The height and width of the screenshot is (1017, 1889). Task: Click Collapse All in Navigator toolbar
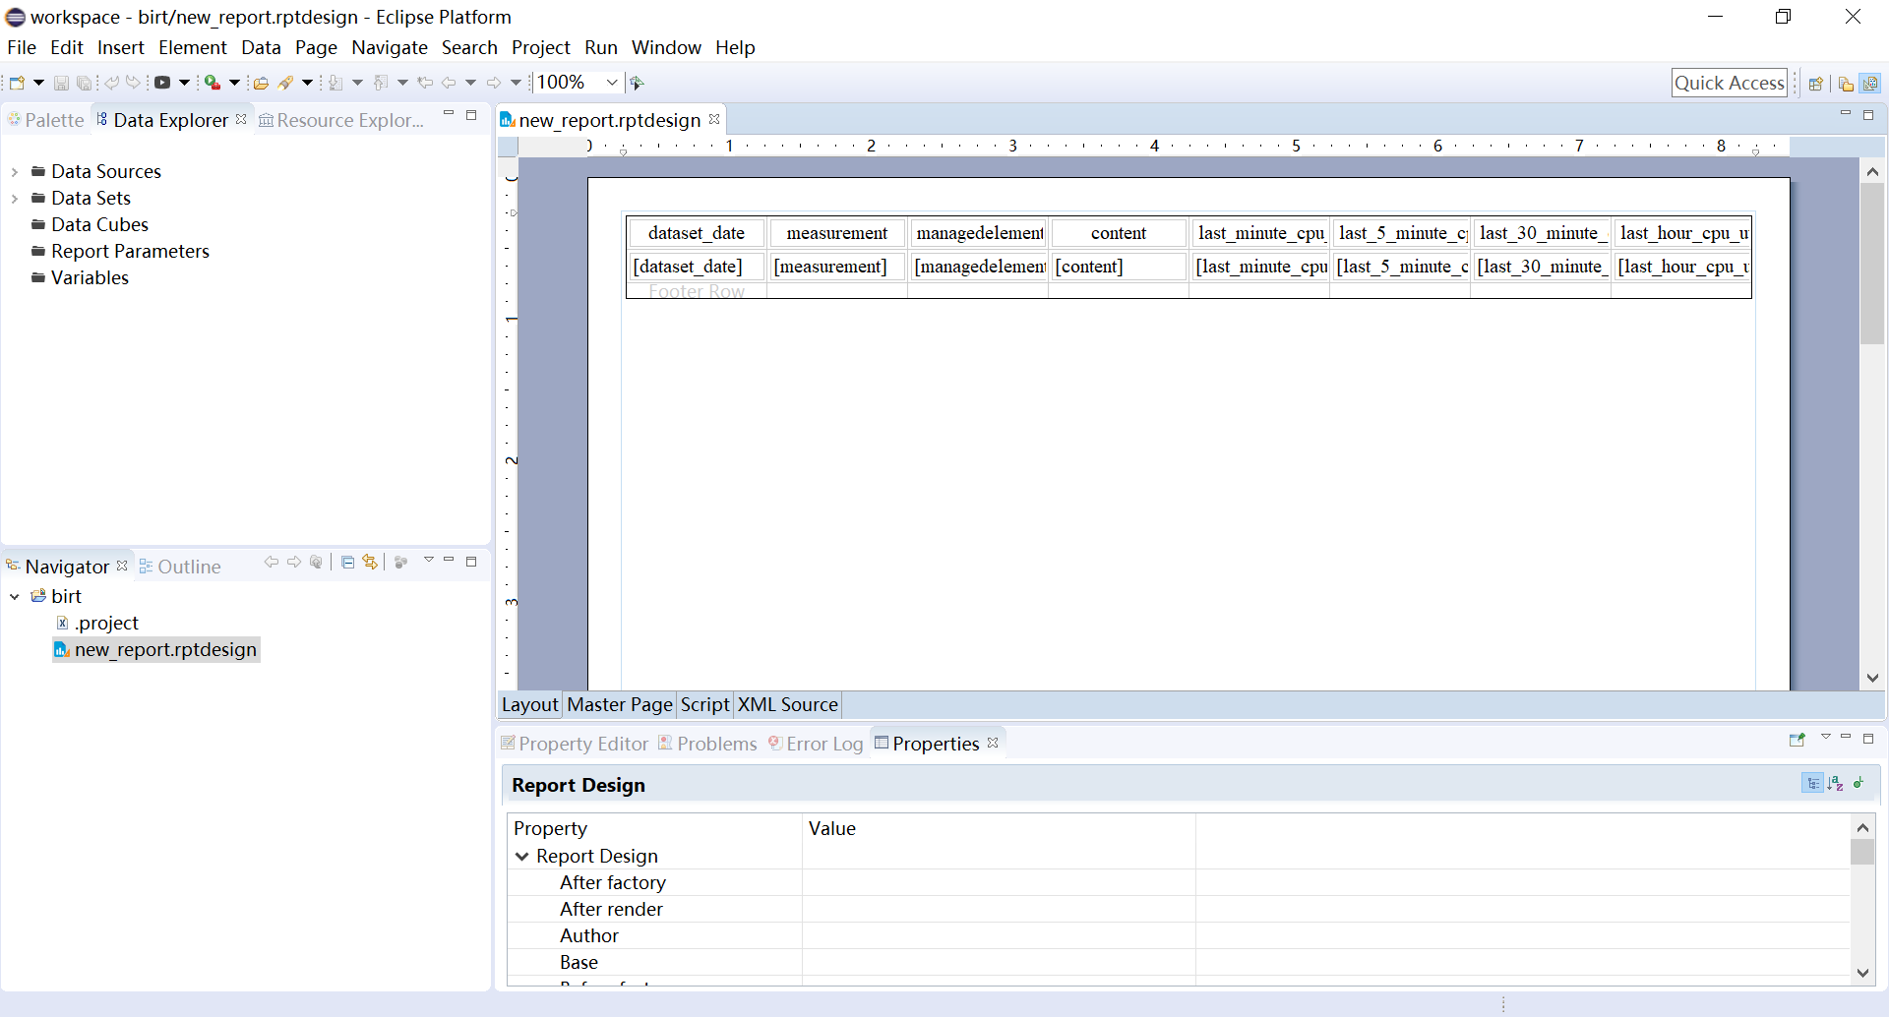(347, 563)
